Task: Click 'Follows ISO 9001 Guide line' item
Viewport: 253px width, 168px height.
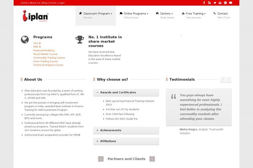Action: click(x=122, y=119)
